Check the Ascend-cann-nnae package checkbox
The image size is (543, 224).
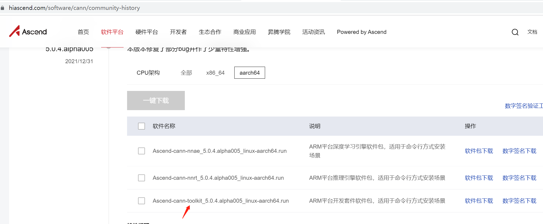142,151
